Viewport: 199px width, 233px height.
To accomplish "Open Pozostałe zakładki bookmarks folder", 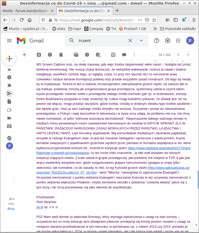I will pos(178,29).
